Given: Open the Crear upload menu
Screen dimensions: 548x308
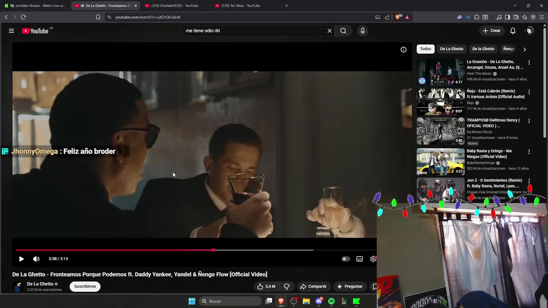Looking at the screenshot, I should tap(491, 31).
